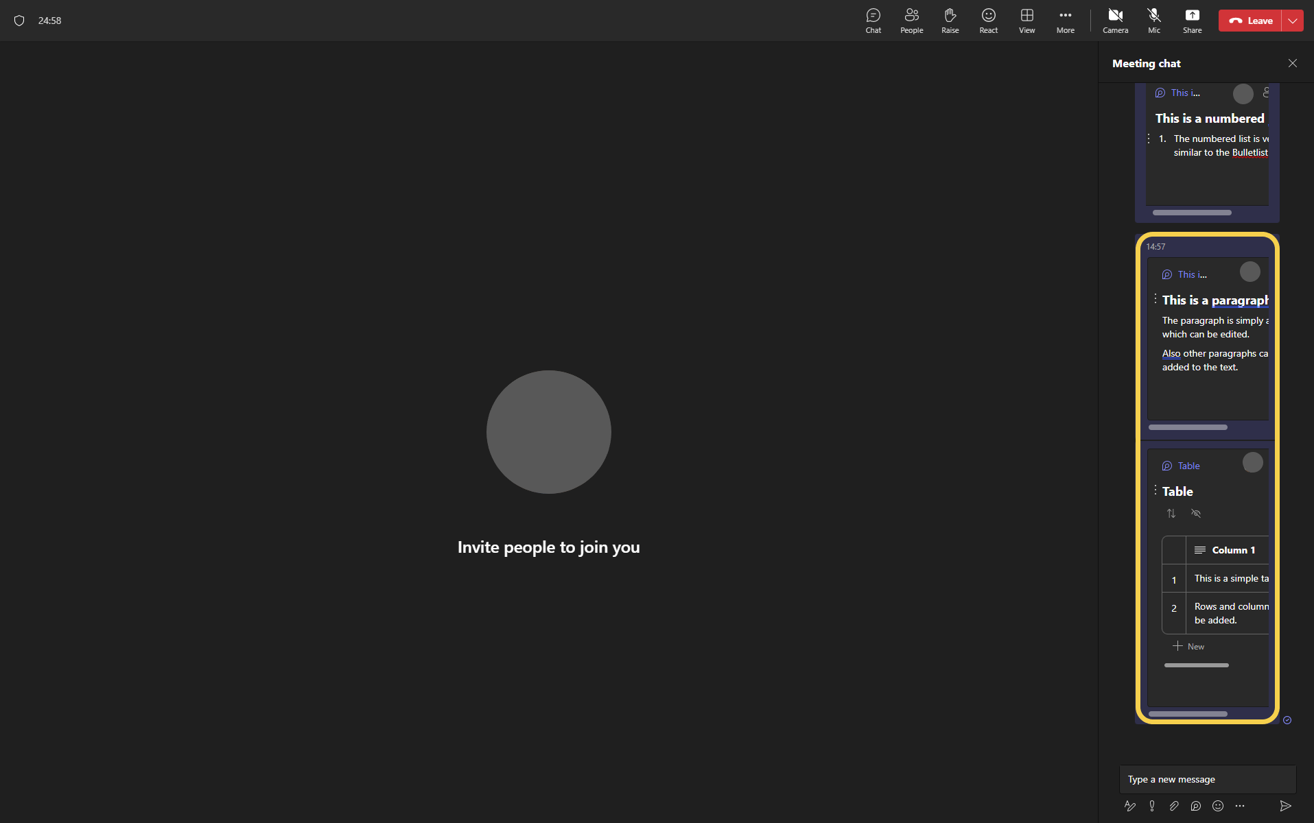This screenshot has width=1314, height=823.
Task: Open the emoji picker below message box
Action: click(x=1218, y=806)
